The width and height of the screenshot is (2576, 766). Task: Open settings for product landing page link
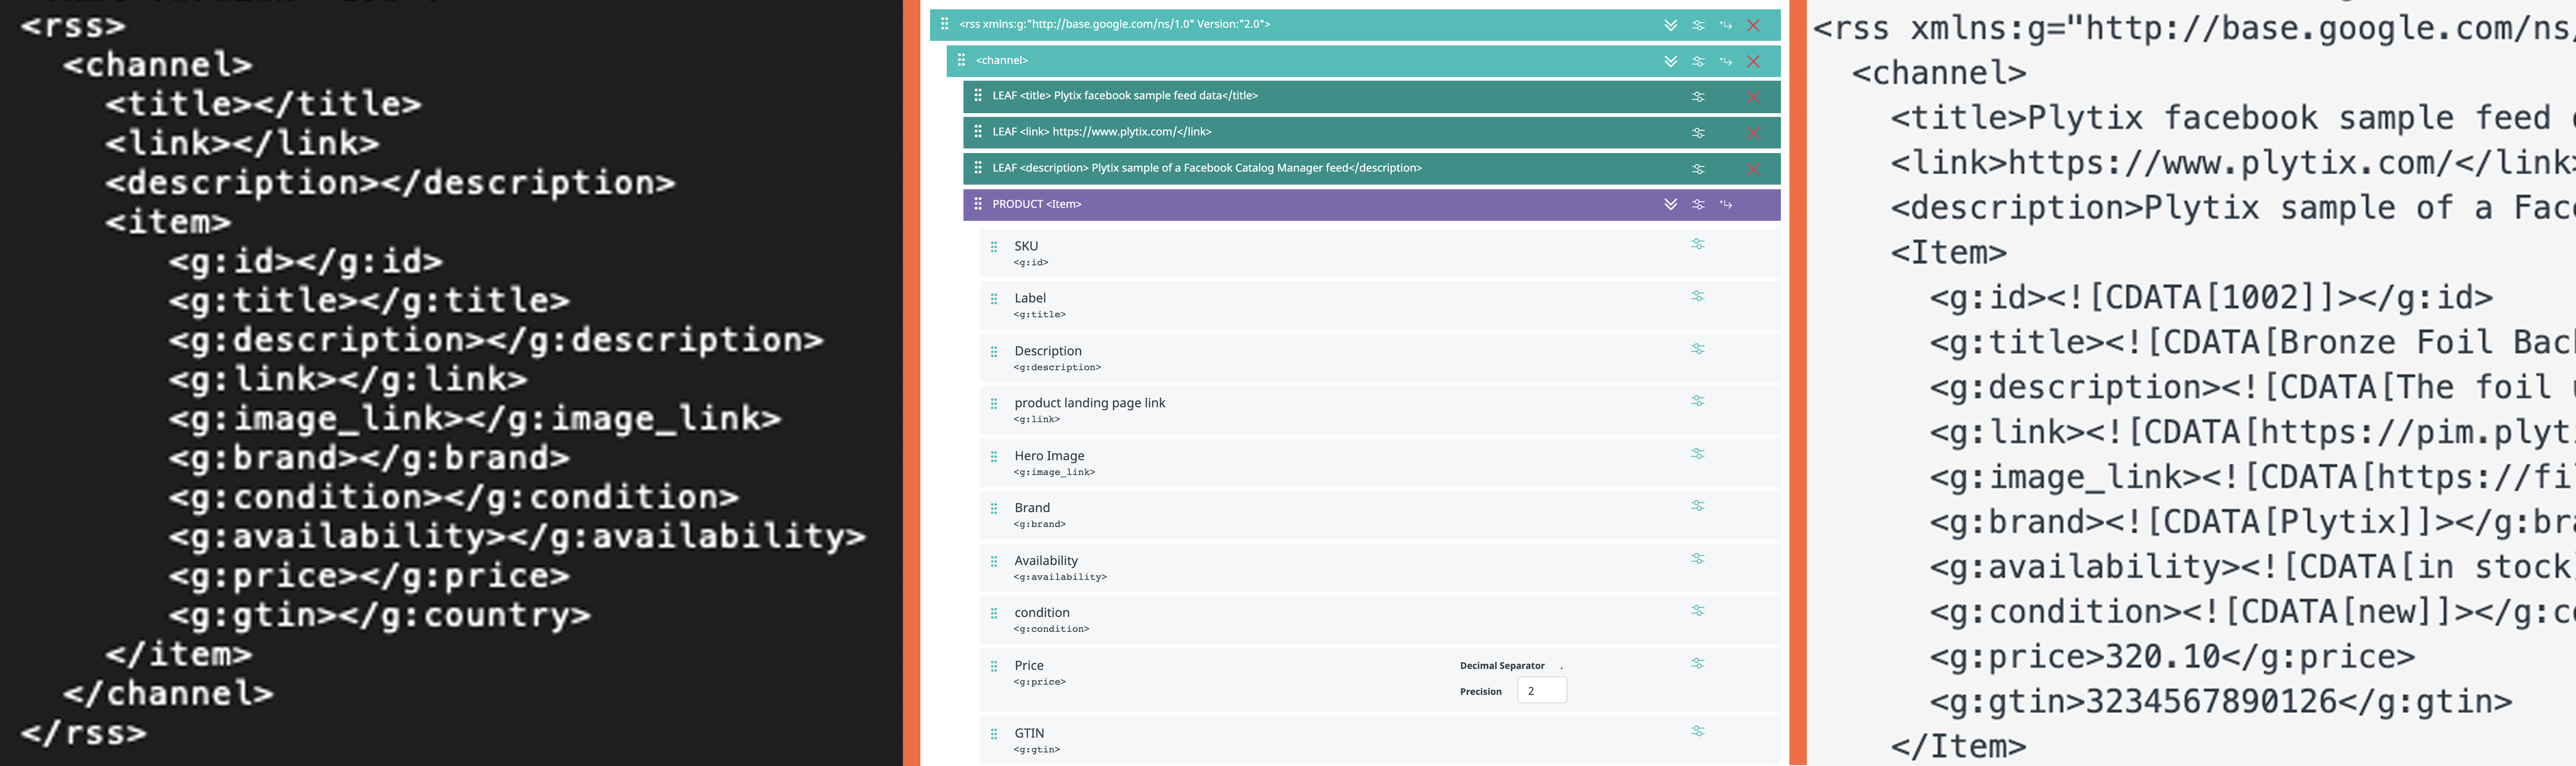[1698, 401]
